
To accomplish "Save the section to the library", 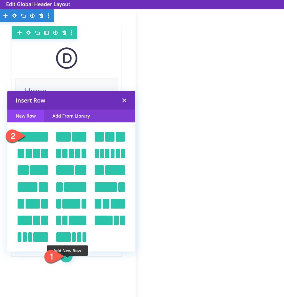I will tap(32, 16).
